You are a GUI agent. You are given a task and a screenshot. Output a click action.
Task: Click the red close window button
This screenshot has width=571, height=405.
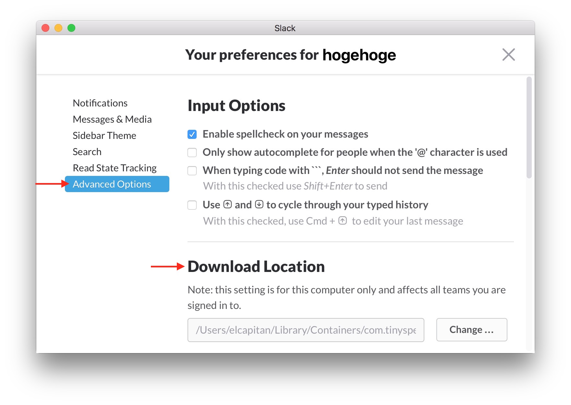tap(45, 28)
